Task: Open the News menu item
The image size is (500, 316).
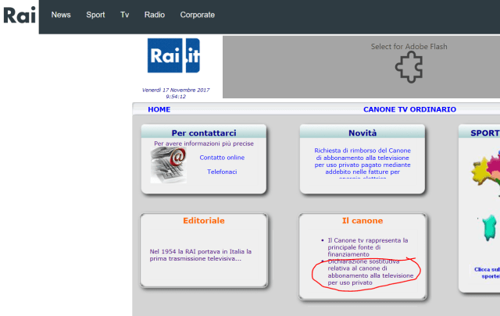Action: [61, 15]
